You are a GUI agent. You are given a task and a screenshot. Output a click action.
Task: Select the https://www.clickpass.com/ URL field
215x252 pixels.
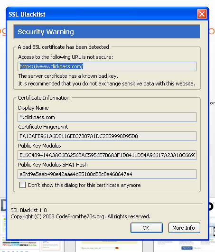click(x=107, y=66)
